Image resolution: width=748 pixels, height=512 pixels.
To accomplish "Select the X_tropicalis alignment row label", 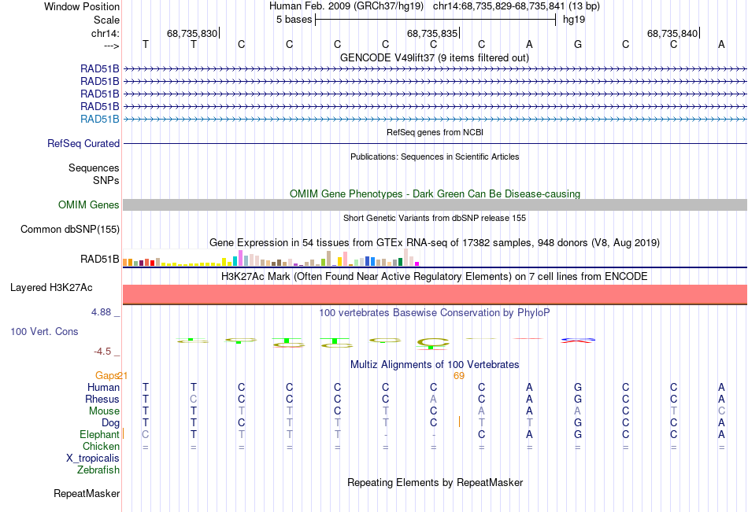I will (x=93, y=459).
